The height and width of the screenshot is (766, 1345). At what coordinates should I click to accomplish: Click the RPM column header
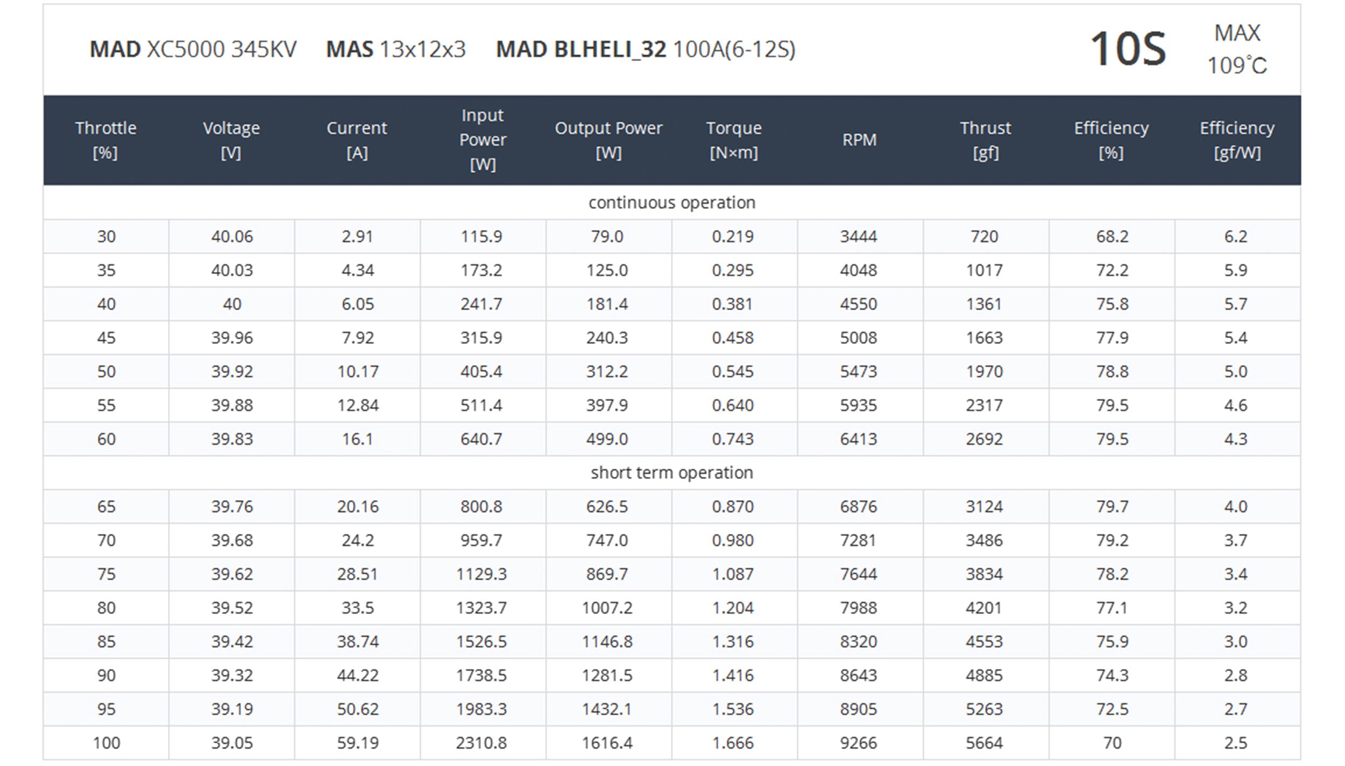pyautogui.click(x=859, y=140)
